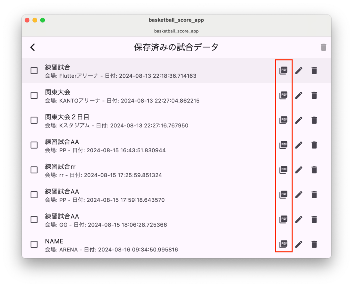The image size is (353, 287).
Task: Delete 練習試合AA dated 17:59:18
Action: pyautogui.click(x=314, y=195)
